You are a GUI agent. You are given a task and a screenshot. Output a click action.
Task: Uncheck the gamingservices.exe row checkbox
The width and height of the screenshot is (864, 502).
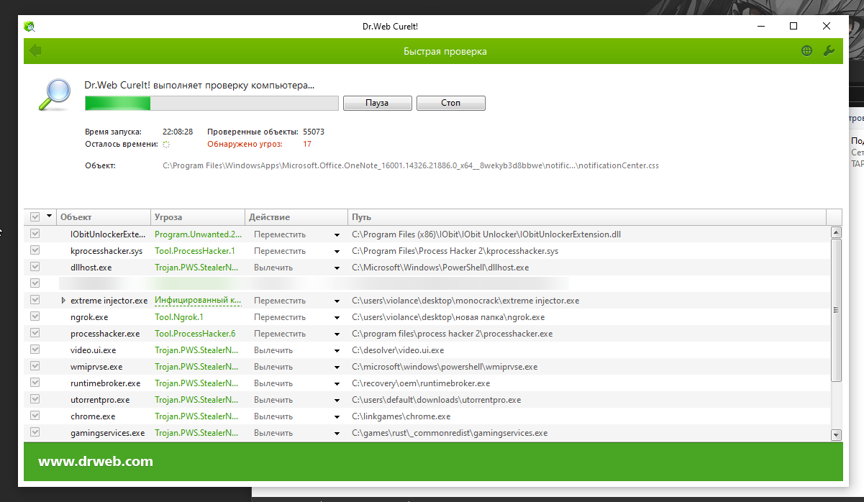(35, 432)
